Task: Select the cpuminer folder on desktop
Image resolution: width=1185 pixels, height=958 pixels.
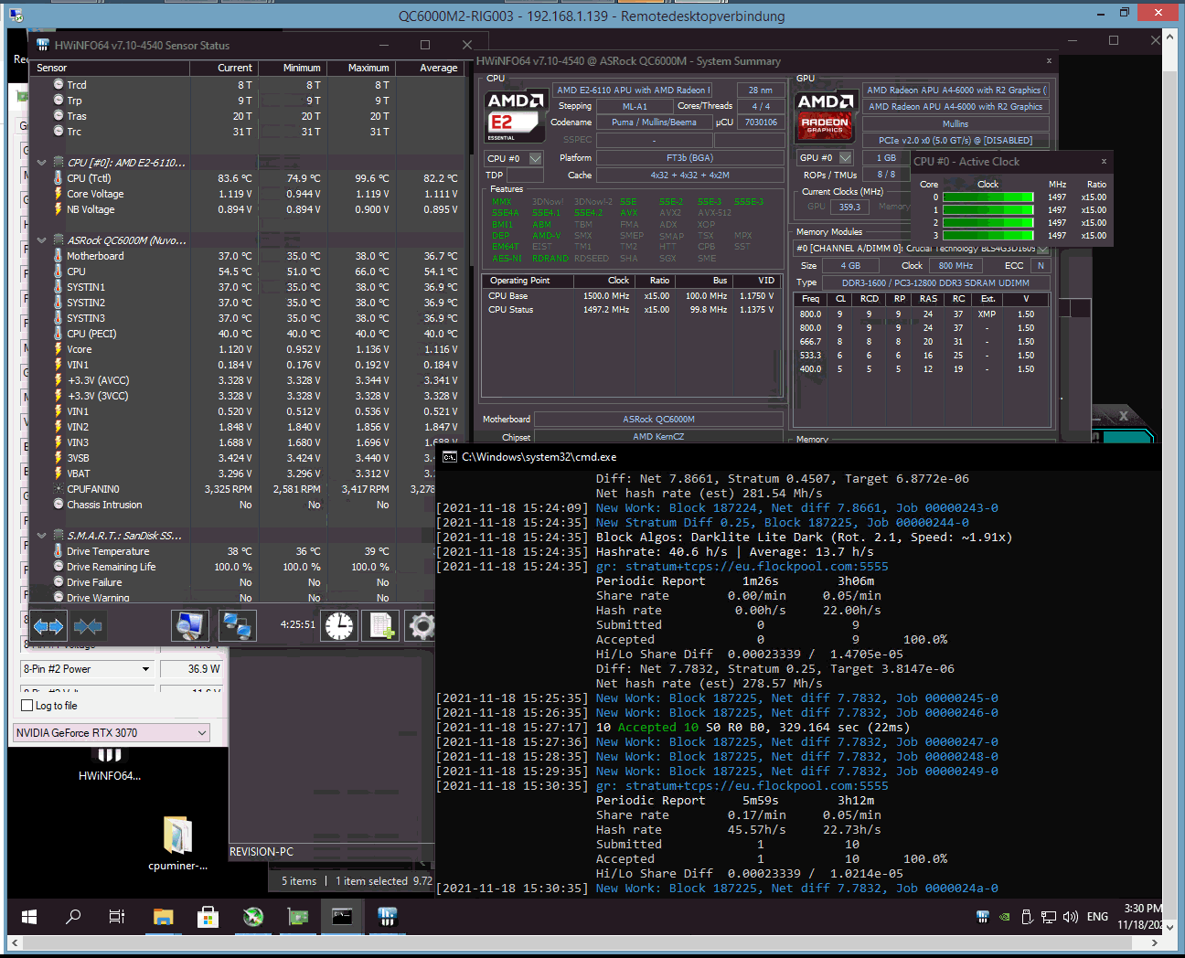Action: click(x=177, y=844)
